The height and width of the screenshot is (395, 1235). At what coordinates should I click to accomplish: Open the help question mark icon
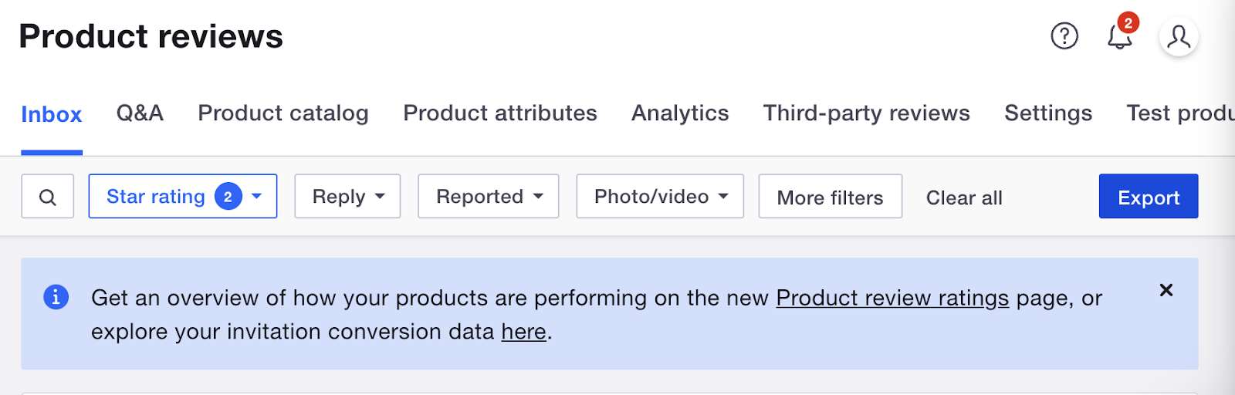[x=1064, y=35]
